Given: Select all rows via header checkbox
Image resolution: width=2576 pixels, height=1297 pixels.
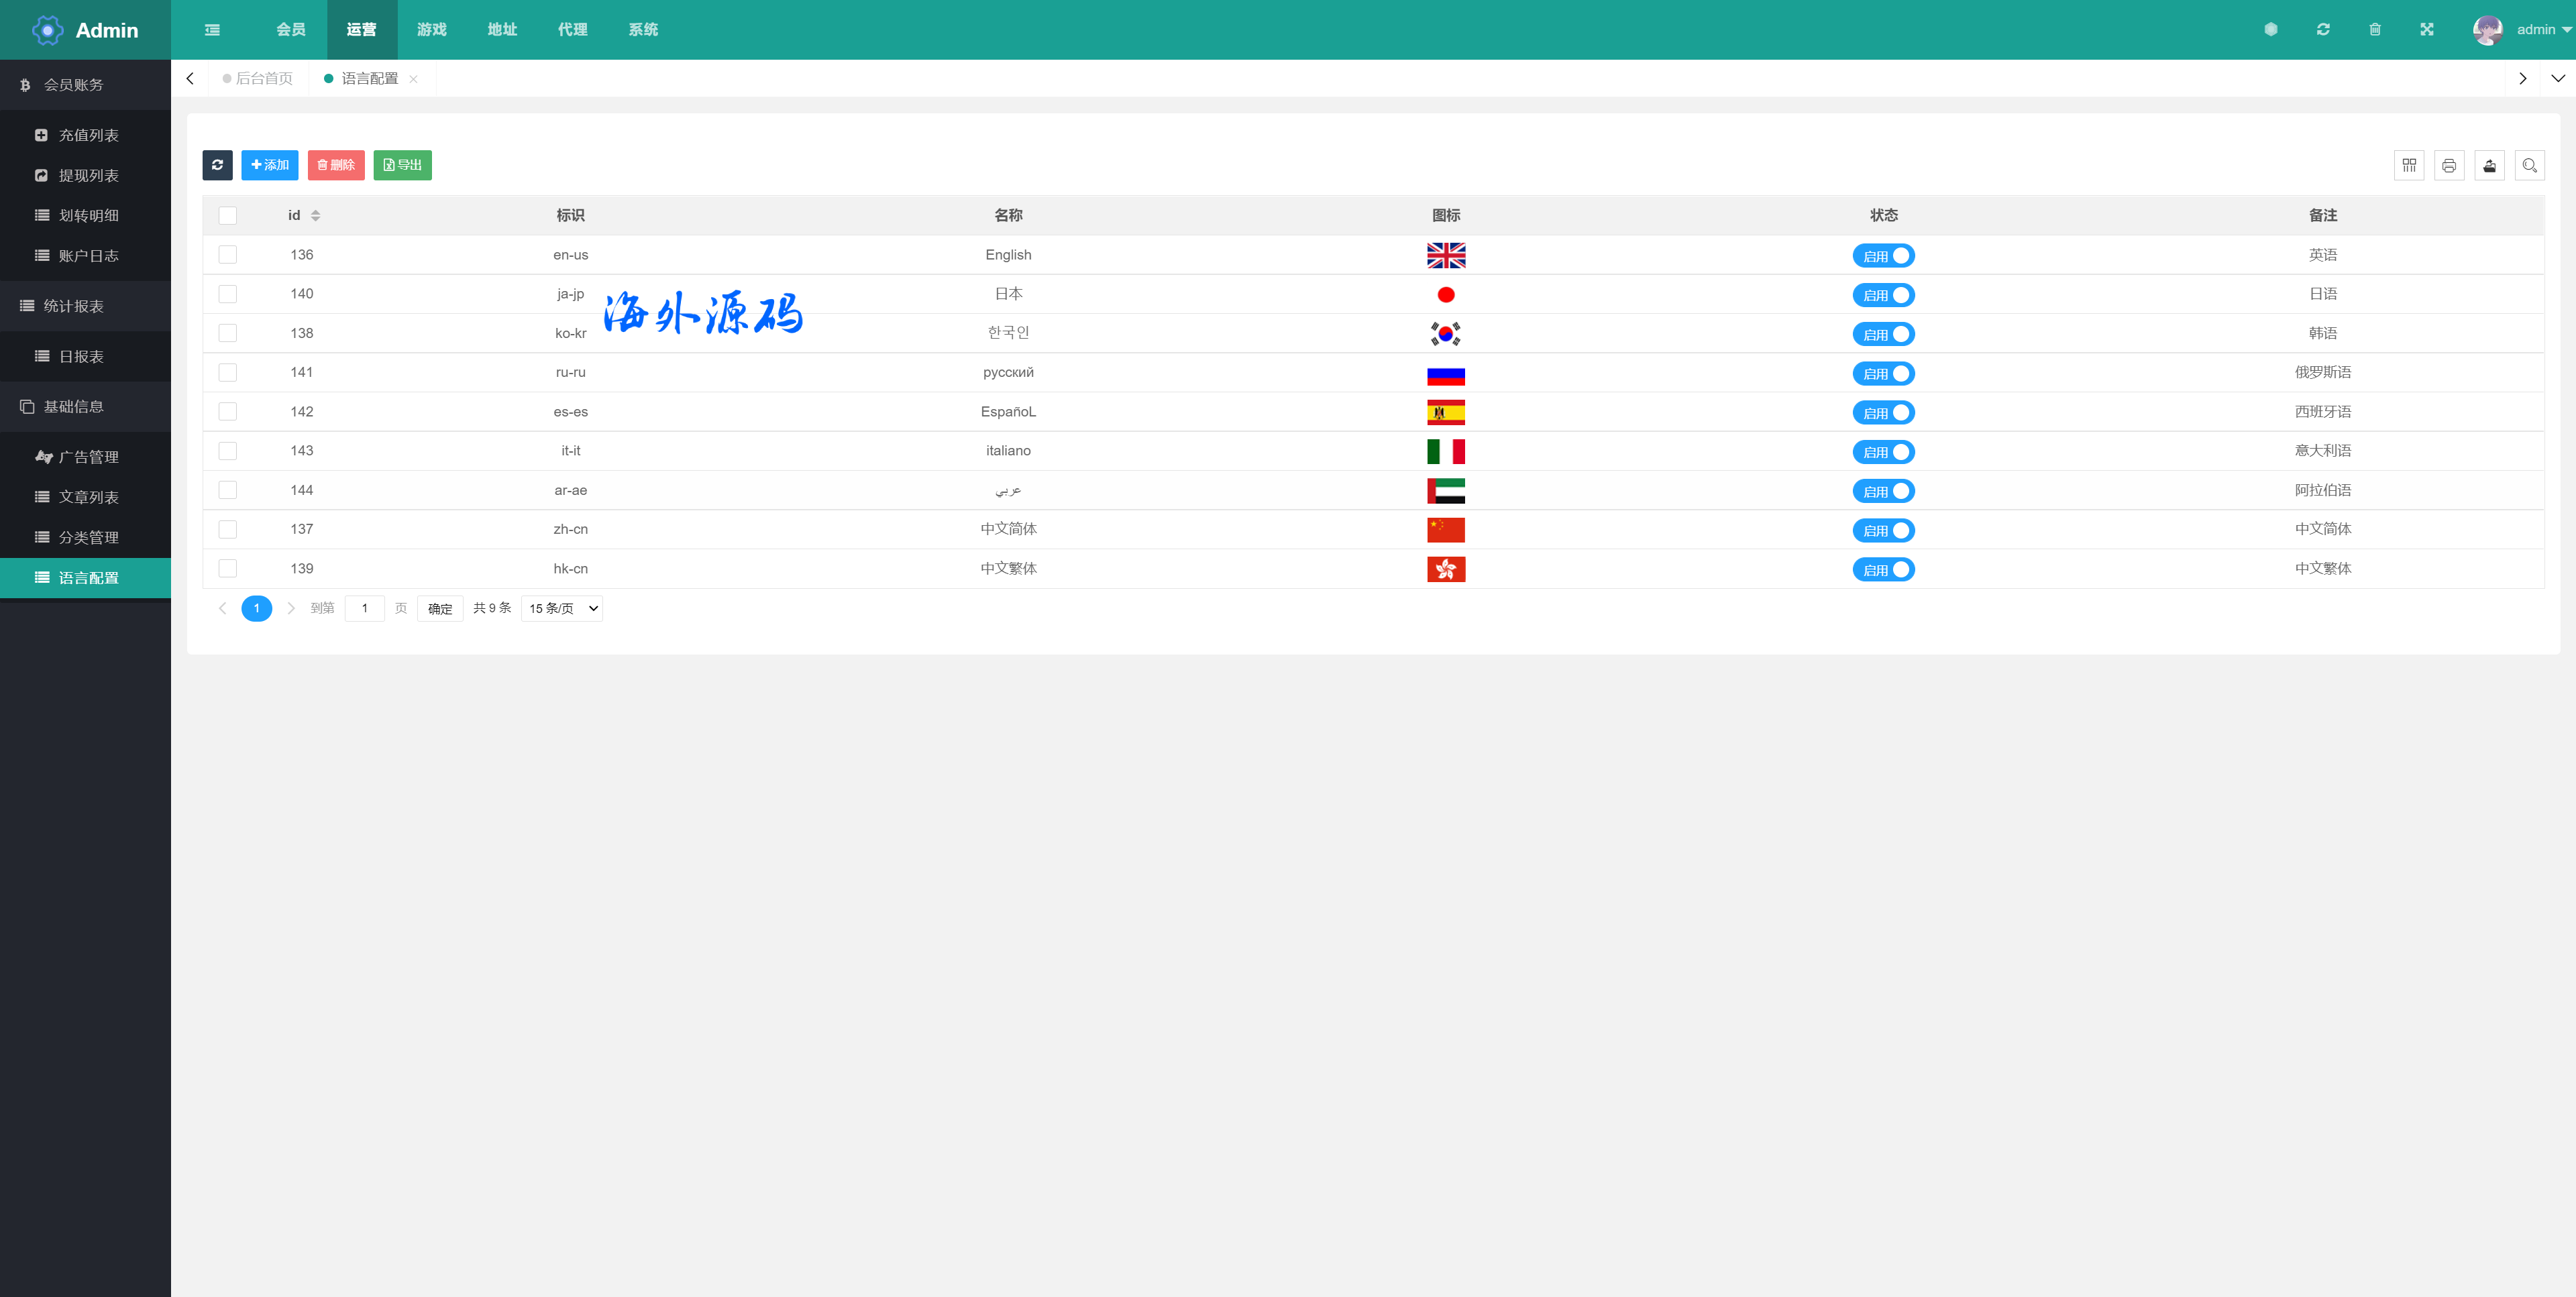Looking at the screenshot, I should 228,216.
